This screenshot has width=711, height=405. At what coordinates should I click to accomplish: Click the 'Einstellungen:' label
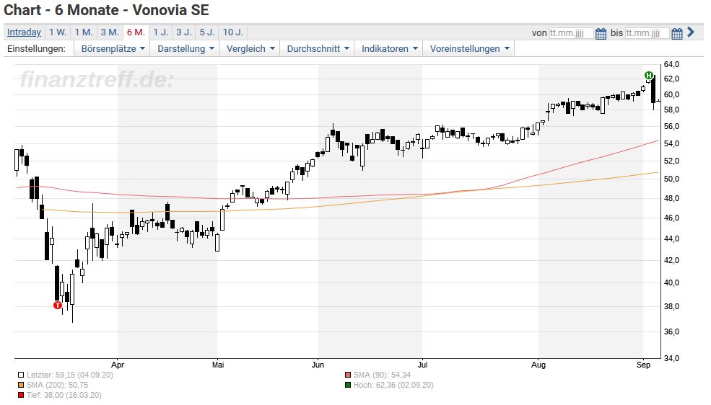coord(36,49)
